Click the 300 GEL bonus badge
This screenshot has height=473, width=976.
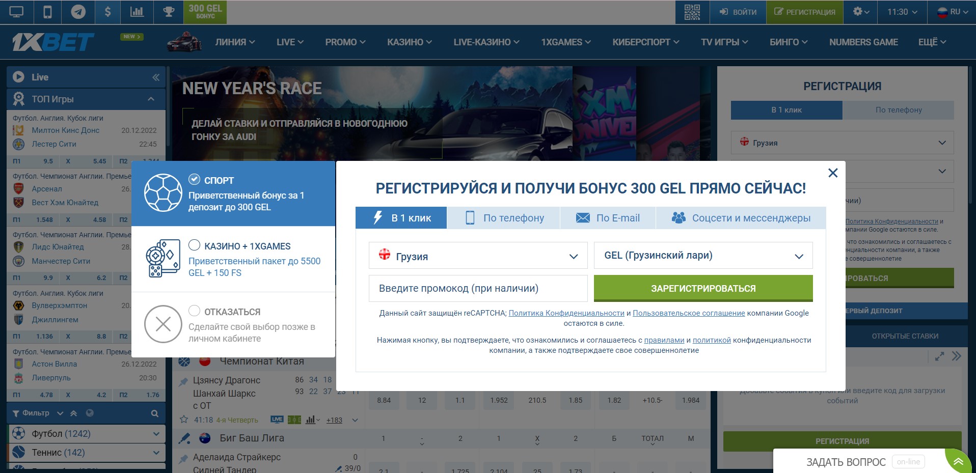(x=205, y=12)
